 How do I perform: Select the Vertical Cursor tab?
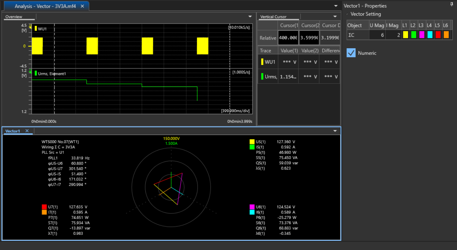(273, 17)
